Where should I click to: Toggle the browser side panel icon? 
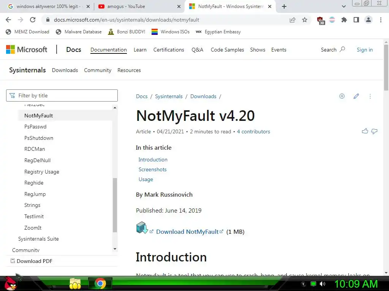coord(356,20)
